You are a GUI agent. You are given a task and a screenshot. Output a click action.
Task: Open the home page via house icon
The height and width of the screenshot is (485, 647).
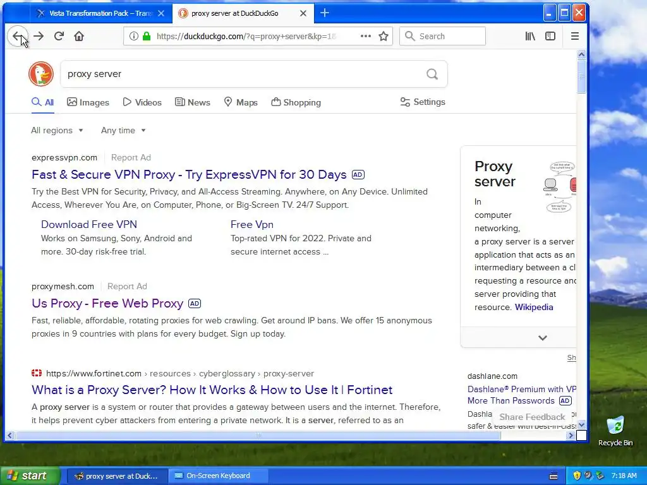tap(79, 36)
